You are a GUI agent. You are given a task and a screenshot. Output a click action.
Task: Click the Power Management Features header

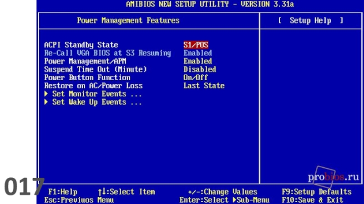[x=128, y=20]
